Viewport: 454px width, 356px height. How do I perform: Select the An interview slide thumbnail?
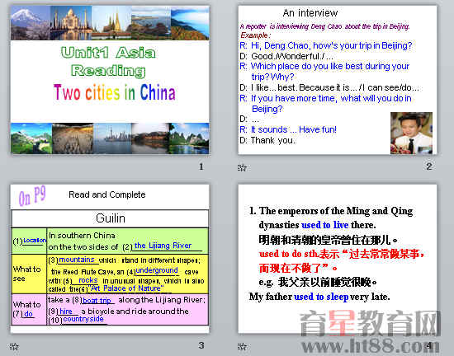[x=338, y=80]
